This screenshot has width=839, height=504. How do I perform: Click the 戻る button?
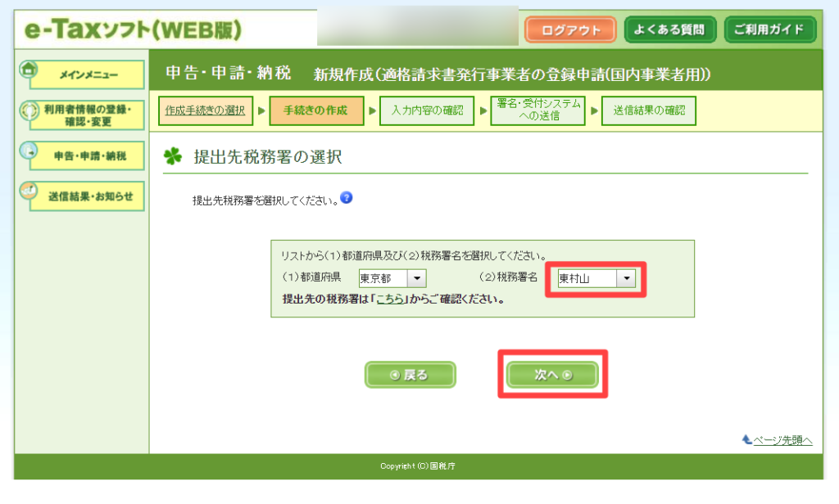(410, 375)
